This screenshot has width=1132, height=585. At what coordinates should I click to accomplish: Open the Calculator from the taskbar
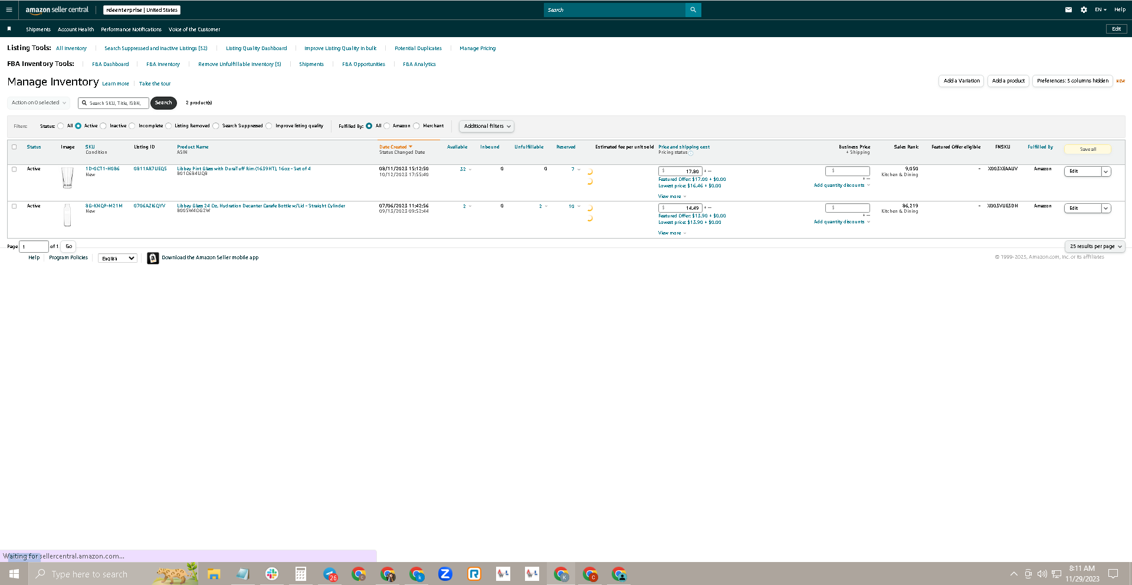point(300,574)
